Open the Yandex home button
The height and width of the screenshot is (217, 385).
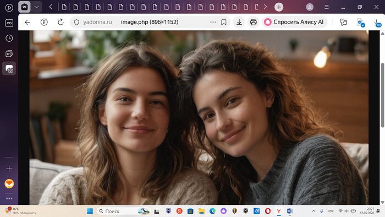click(x=44, y=22)
